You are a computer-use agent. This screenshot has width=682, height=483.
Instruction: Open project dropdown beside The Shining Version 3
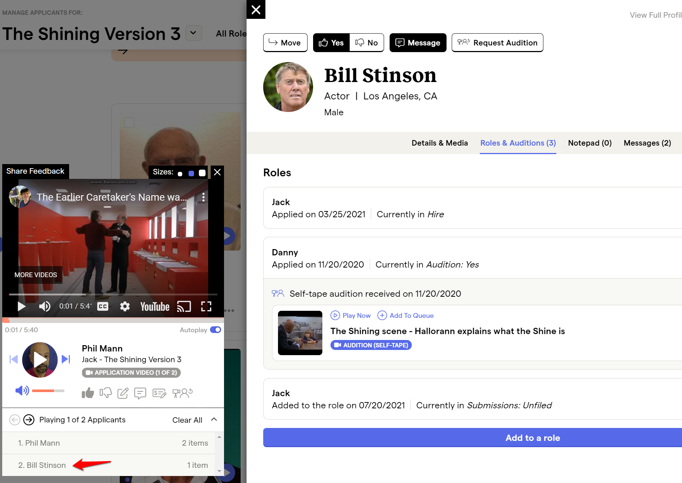click(193, 33)
